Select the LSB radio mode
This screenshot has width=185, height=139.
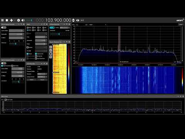[x=39, y=28]
